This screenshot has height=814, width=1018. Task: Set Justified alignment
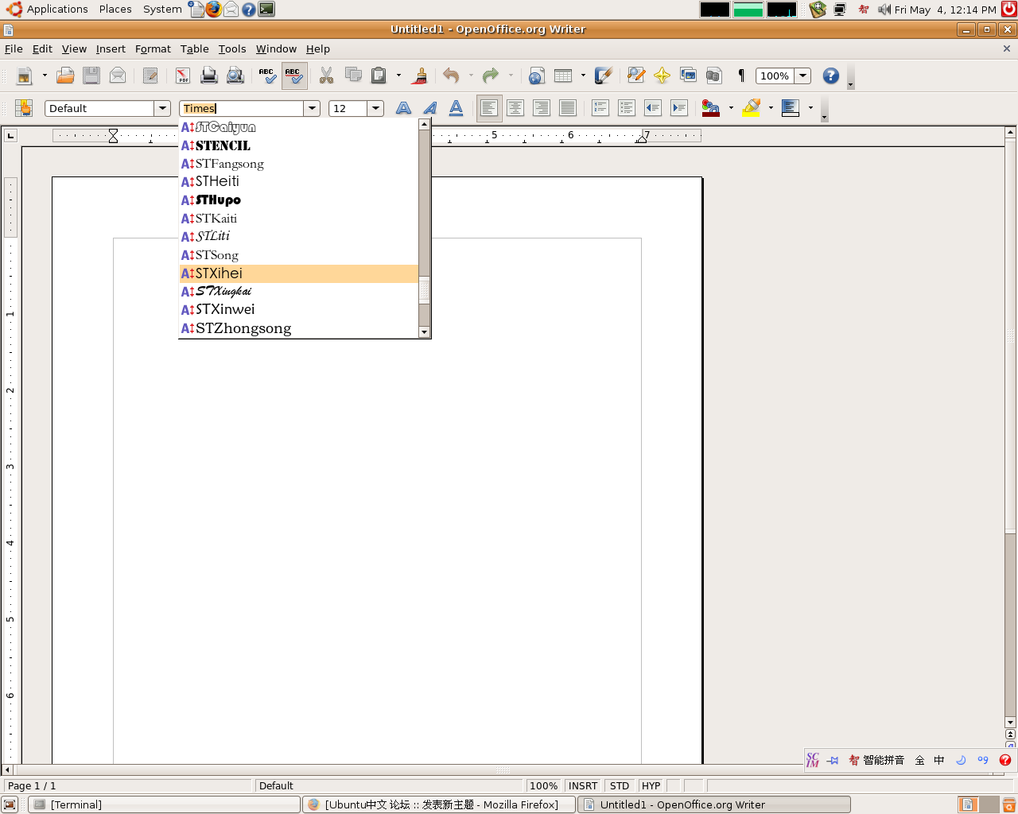pyautogui.click(x=568, y=108)
